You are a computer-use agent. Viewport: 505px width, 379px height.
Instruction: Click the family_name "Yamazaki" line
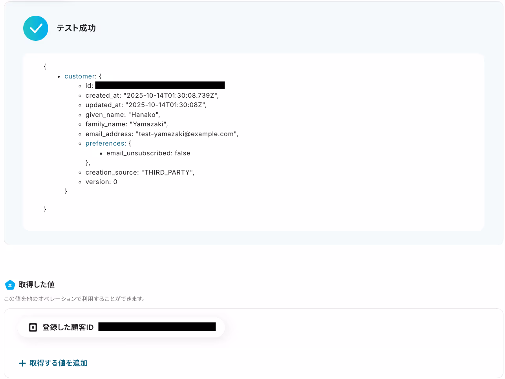[127, 124]
